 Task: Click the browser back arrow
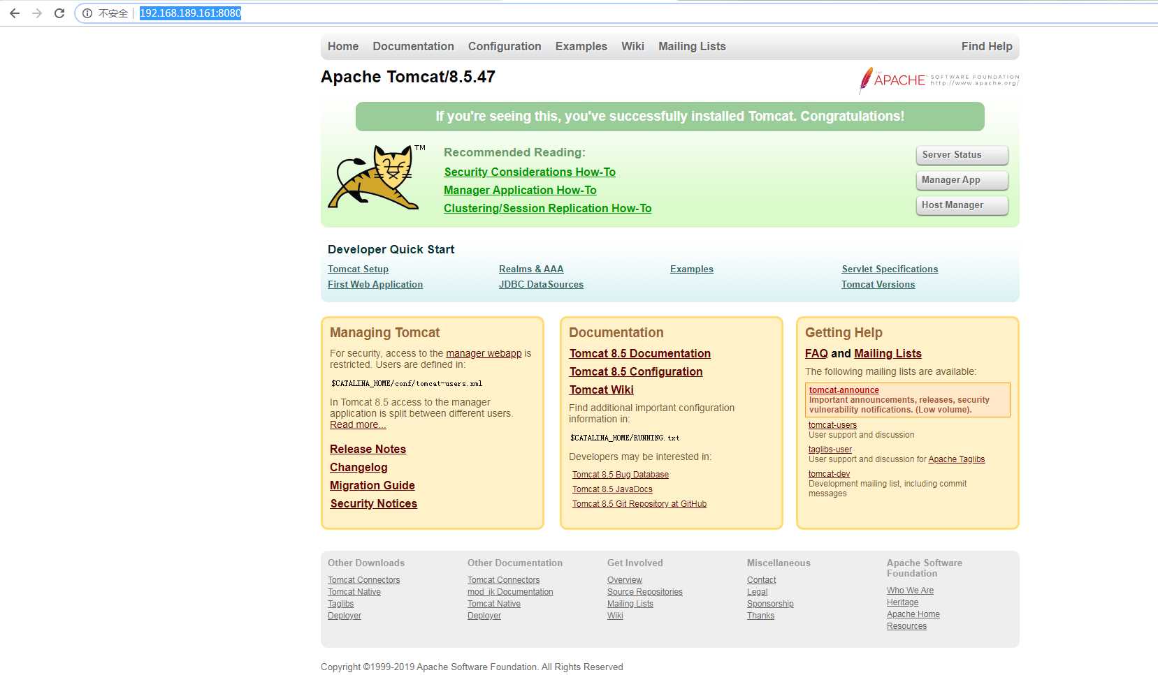(x=15, y=13)
